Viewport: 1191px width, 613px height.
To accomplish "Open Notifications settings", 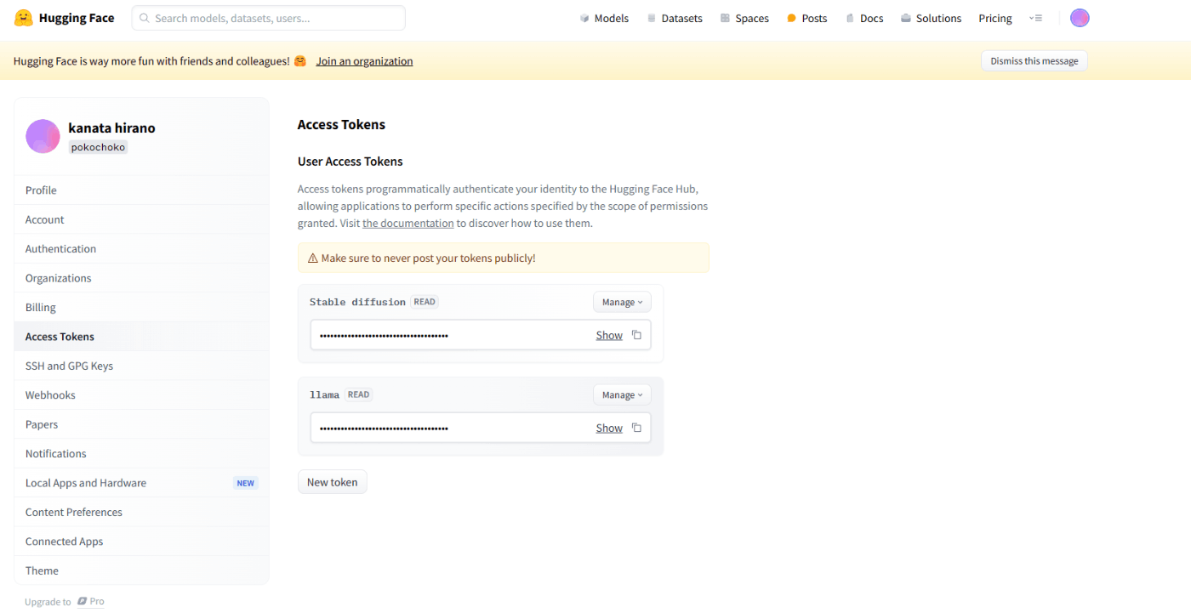I will [x=141, y=454].
